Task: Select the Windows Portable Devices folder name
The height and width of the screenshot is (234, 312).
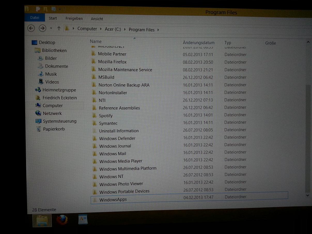Action: (124, 191)
